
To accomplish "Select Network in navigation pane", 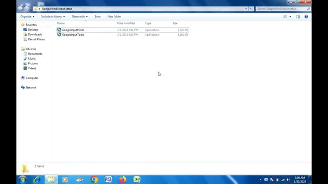I will coord(31,87).
